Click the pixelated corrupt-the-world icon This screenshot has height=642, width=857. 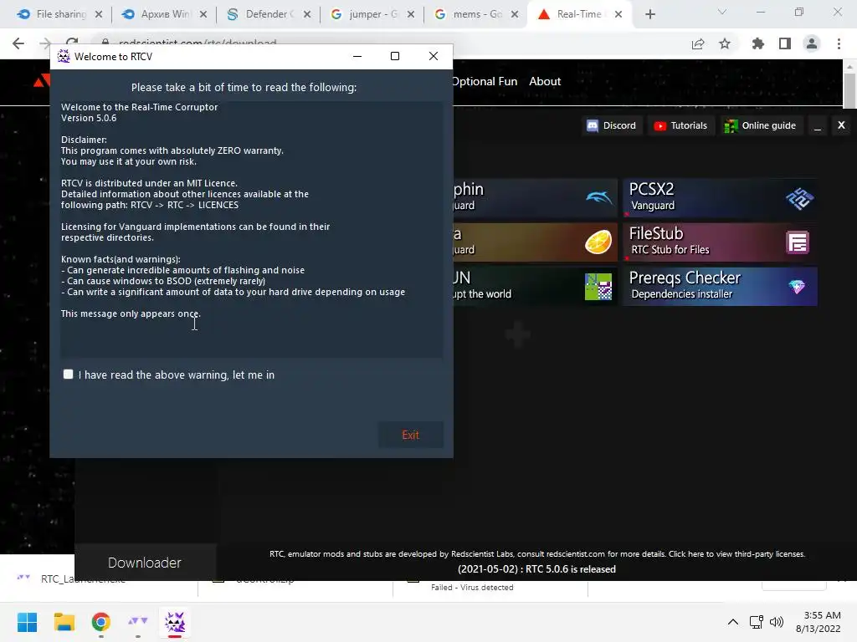pos(598,287)
